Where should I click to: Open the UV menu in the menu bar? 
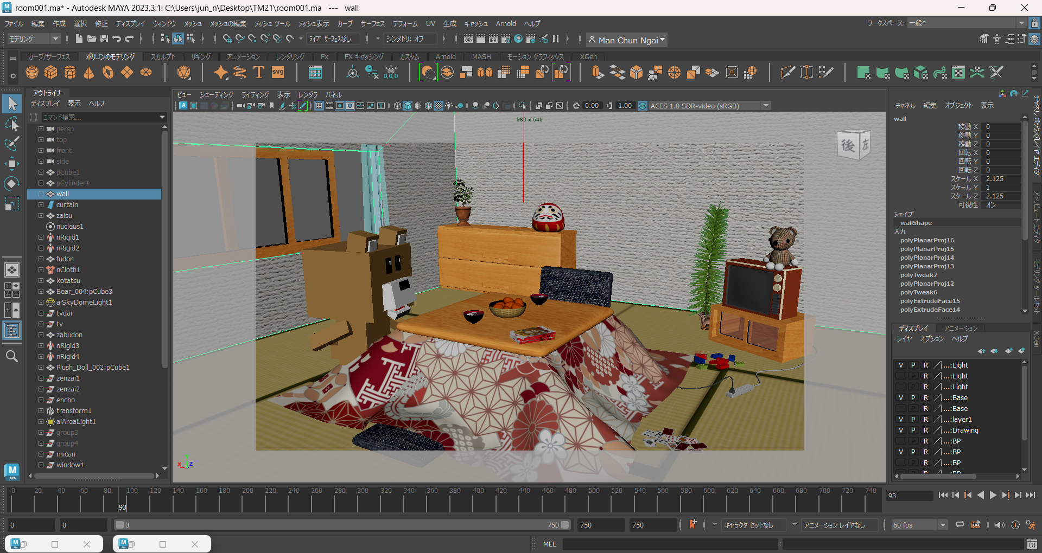pos(430,23)
